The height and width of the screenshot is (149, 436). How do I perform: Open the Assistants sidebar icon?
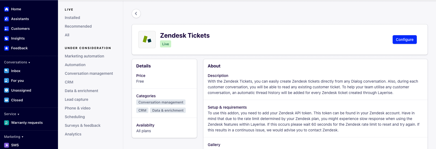click(x=6, y=19)
